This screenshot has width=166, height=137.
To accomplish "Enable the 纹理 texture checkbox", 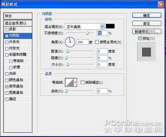I will coord(11,68).
